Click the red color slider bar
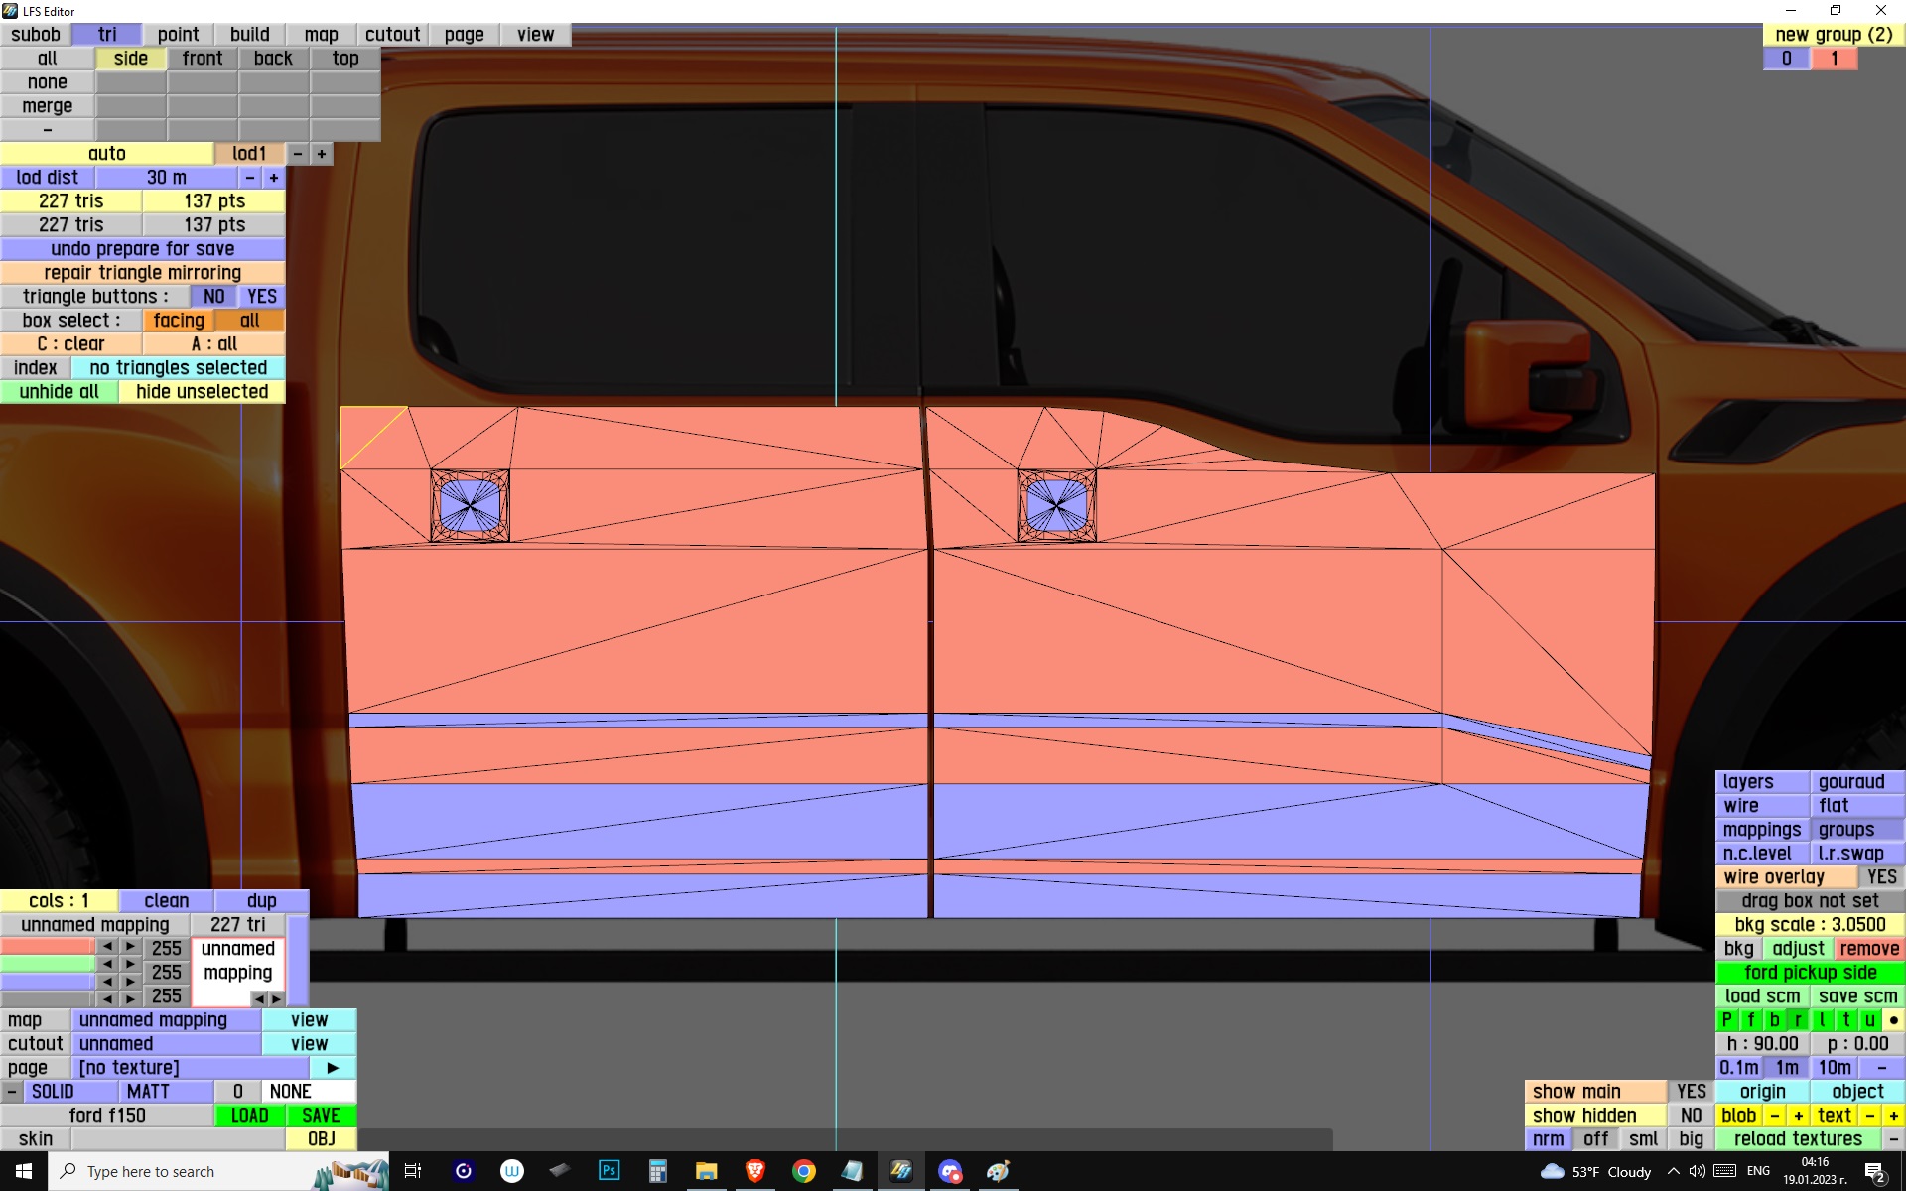 48,948
